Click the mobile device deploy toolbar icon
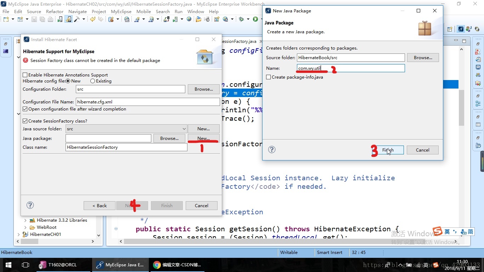 [x=60, y=19]
